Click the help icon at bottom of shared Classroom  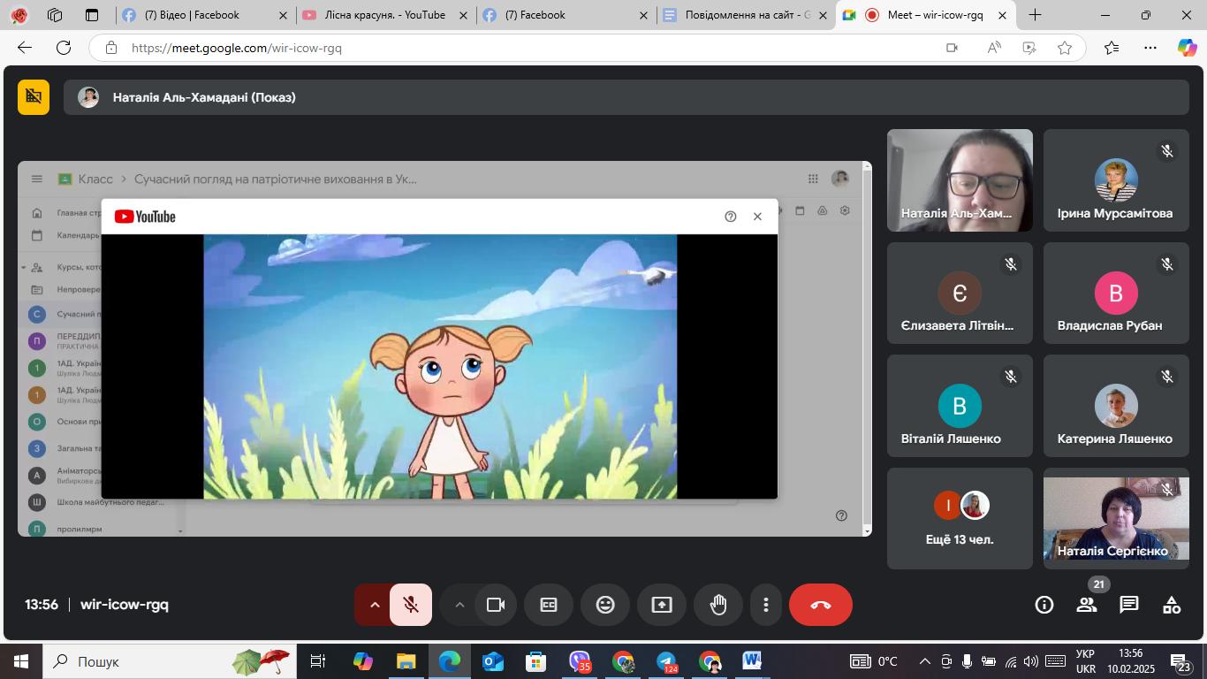coord(841,515)
